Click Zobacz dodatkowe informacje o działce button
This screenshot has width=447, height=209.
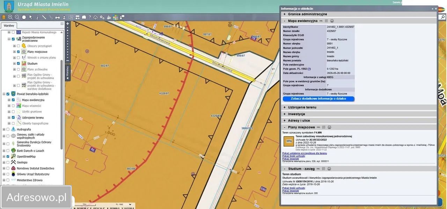318,99
